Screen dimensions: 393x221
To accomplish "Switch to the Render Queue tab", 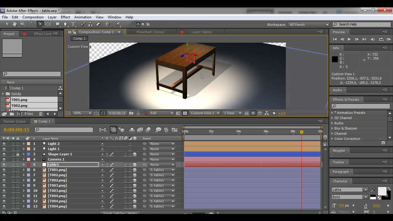I will click(14, 121).
